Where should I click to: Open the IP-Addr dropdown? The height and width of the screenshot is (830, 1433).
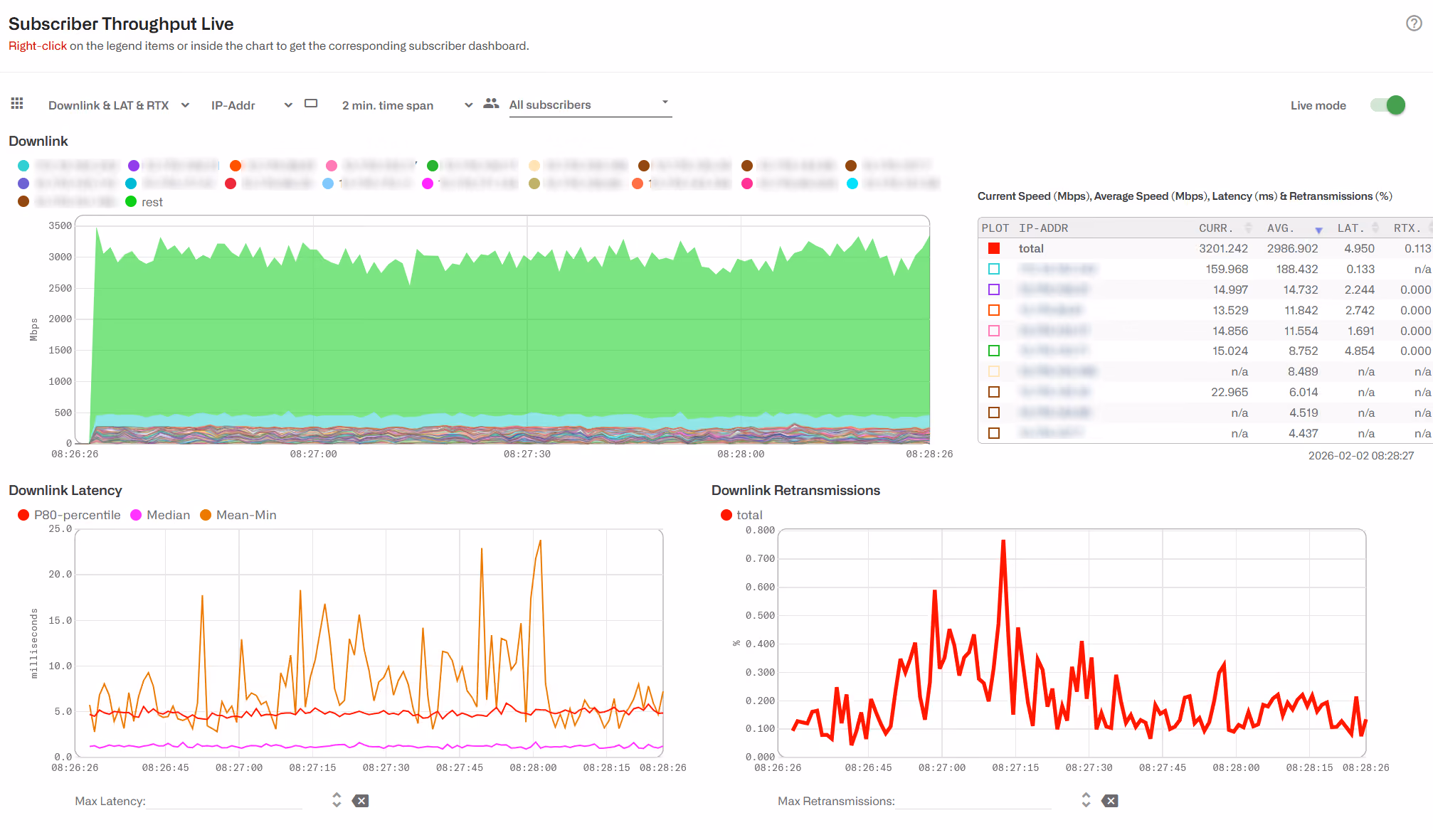(x=252, y=105)
